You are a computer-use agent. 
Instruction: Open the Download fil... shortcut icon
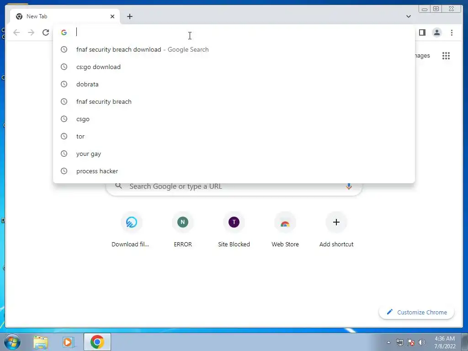(131, 222)
